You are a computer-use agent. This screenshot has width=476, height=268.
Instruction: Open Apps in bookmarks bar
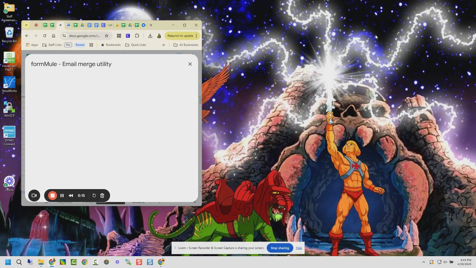point(32,45)
